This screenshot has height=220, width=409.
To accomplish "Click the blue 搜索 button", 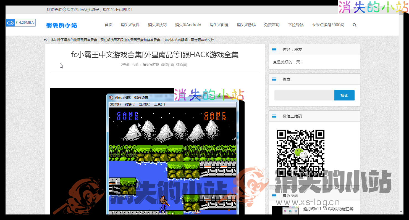I will coord(344,96).
